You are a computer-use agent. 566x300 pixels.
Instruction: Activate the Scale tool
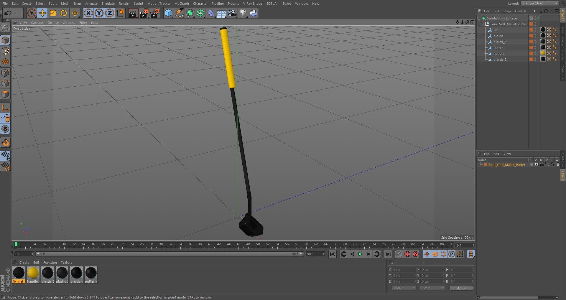pos(53,13)
